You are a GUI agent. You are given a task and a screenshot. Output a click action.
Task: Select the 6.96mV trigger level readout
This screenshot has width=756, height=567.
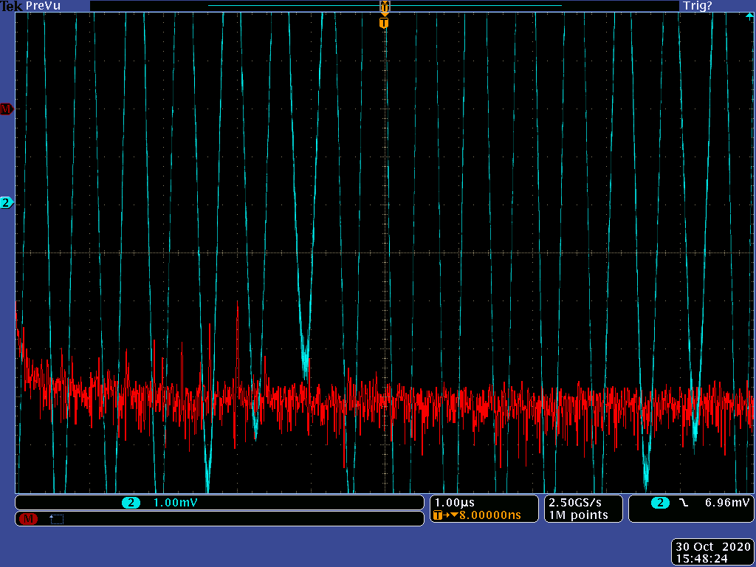[727, 503]
